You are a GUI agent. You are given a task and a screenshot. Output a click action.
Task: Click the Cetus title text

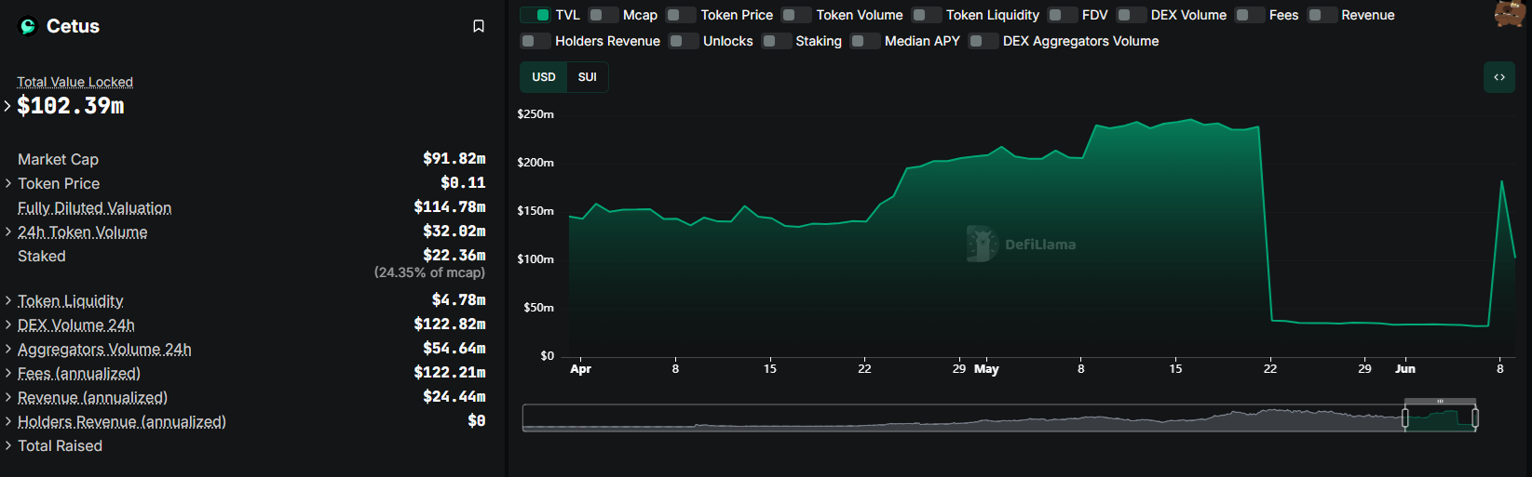pos(73,26)
